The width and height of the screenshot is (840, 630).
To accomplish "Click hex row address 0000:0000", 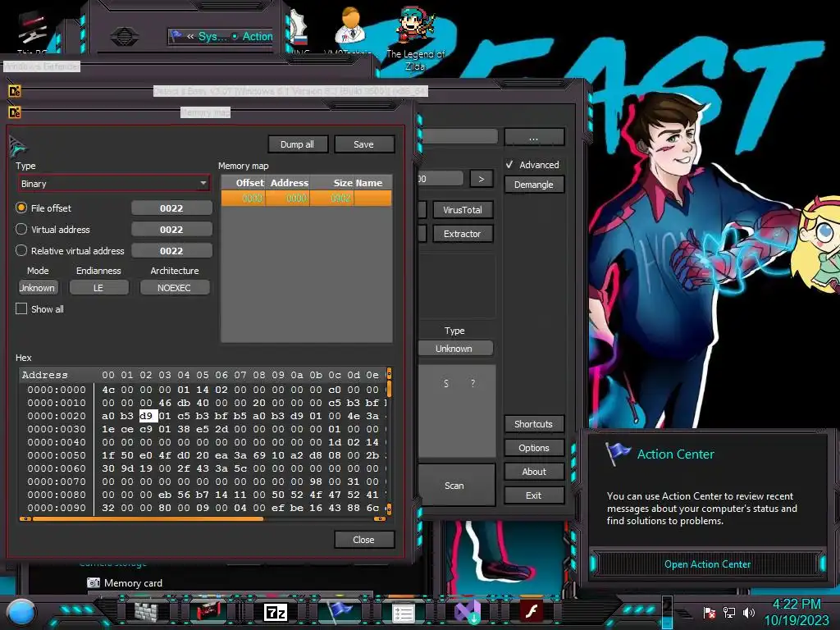I will click(x=57, y=390).
